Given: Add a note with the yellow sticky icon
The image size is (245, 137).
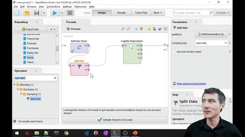Looking at the screenshot, I should 149,29.
